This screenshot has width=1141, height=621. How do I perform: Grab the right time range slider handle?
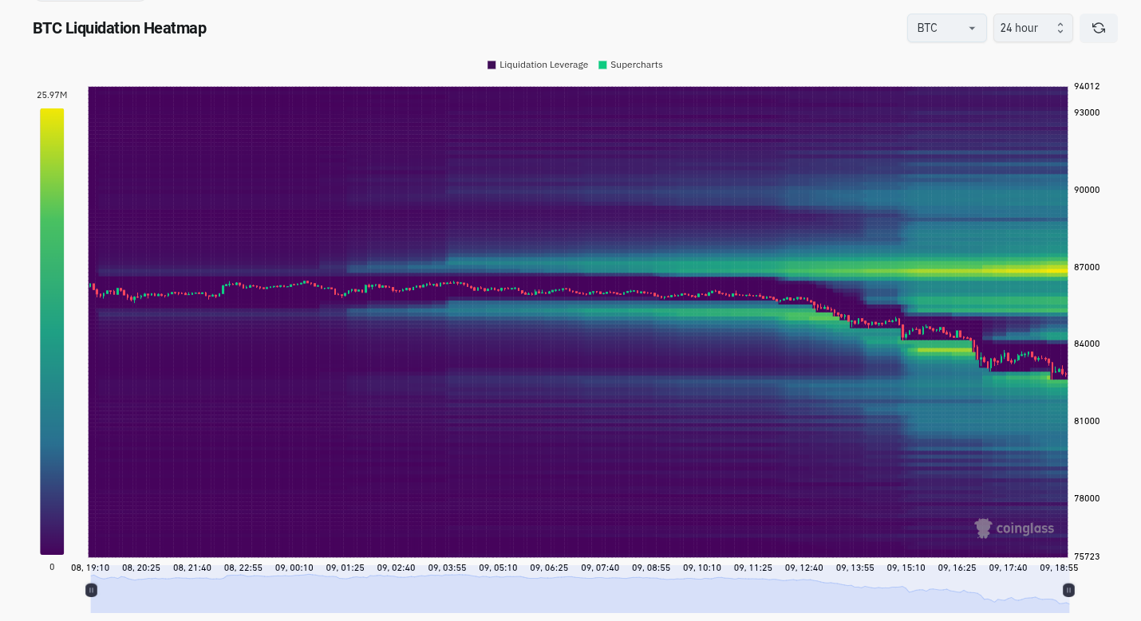(1068, 590)
